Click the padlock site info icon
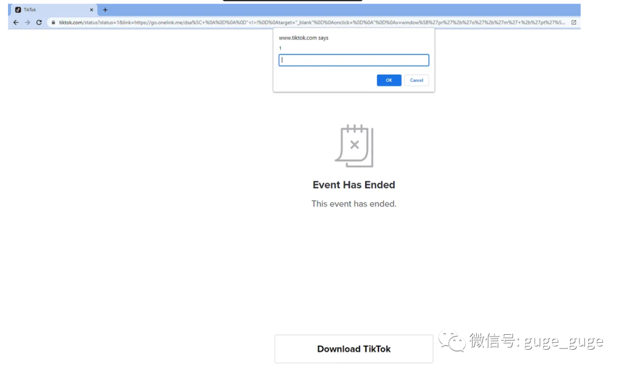The height and width of the screenshot is (370, 624). click(x=53, y=23)
